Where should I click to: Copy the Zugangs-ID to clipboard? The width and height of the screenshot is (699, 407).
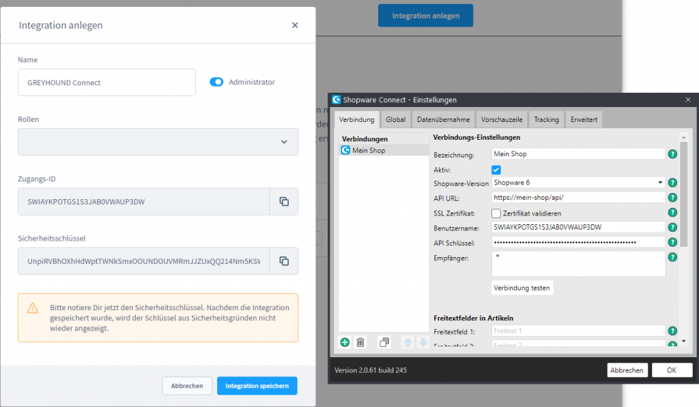pos(284,202)
